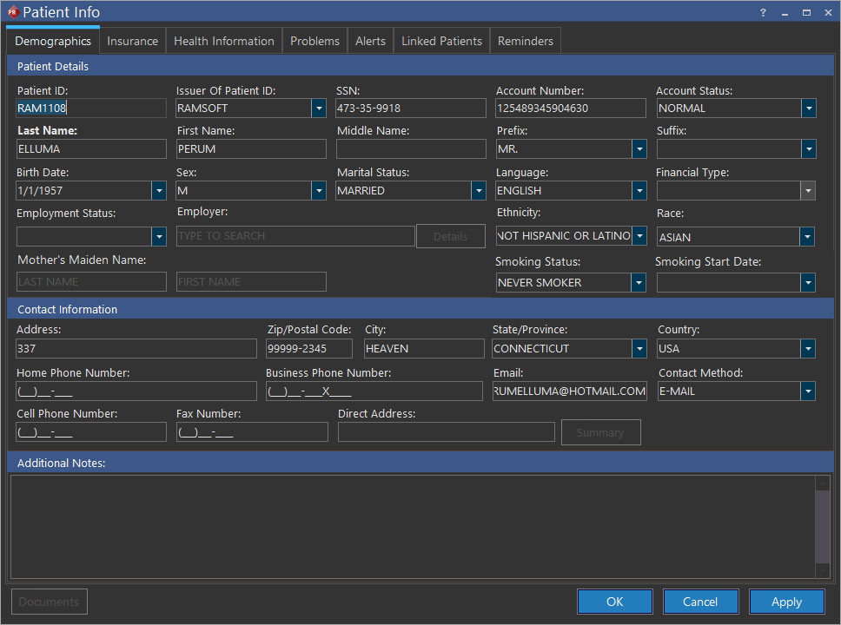Open the Linked Patients tab
The image size is (841, 625).
pos(440,40)
